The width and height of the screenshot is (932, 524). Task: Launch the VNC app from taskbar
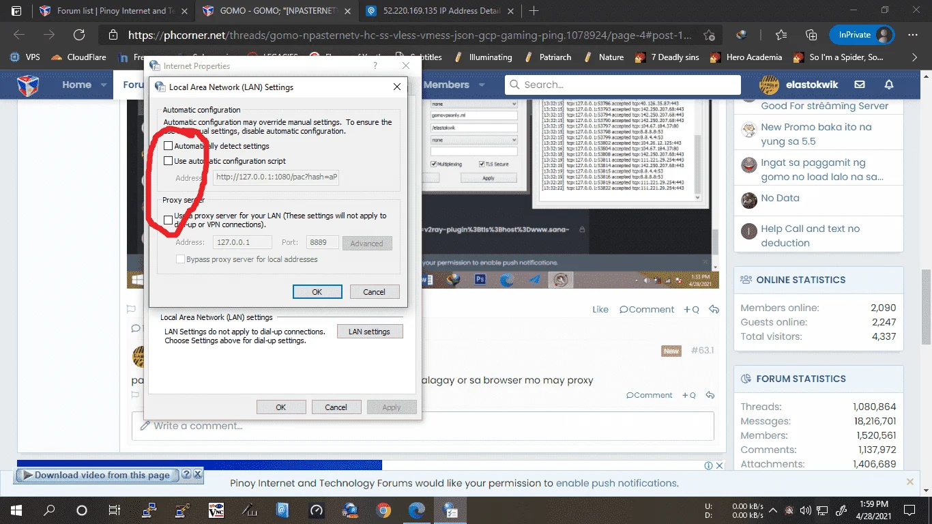(216, 510)
